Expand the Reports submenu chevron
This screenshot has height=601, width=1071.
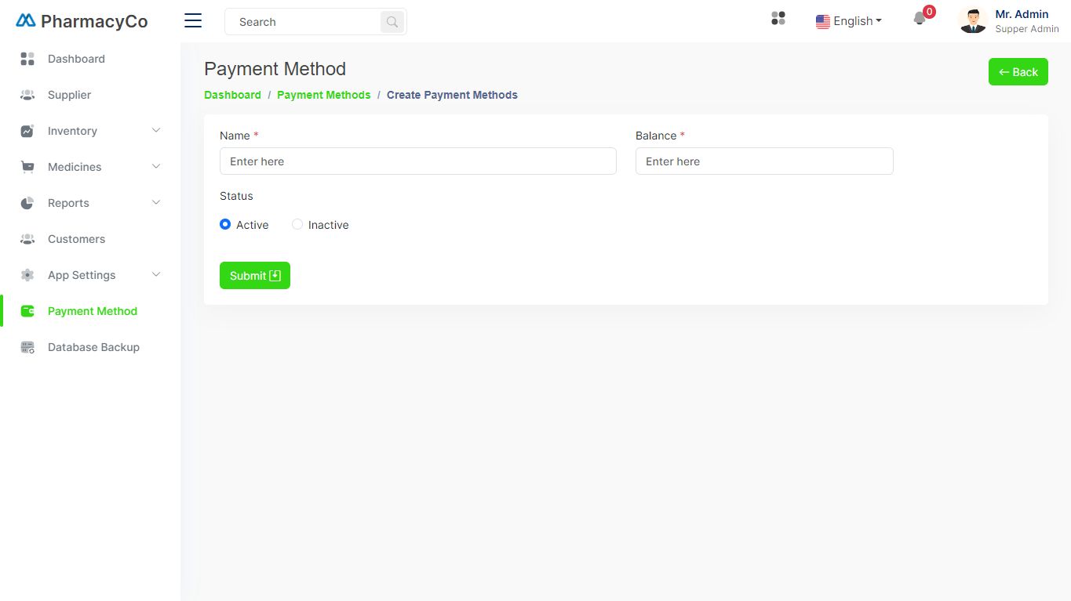156,202
